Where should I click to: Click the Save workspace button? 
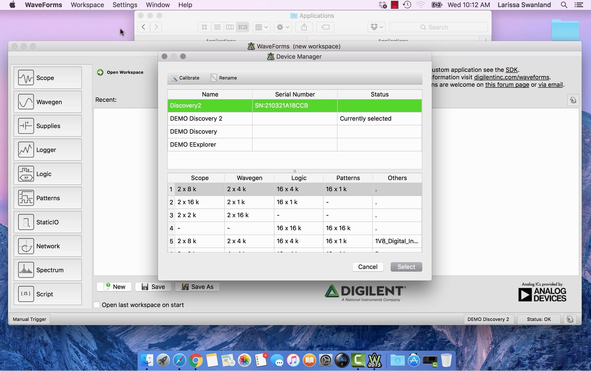pos(153,287)
